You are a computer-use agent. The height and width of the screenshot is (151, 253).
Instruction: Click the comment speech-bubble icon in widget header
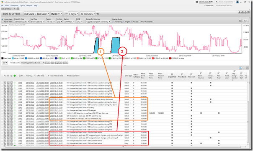click(x=249, y=12)
